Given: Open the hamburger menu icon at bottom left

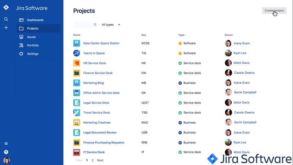Looking at the screenshot, I should point(6,143).
